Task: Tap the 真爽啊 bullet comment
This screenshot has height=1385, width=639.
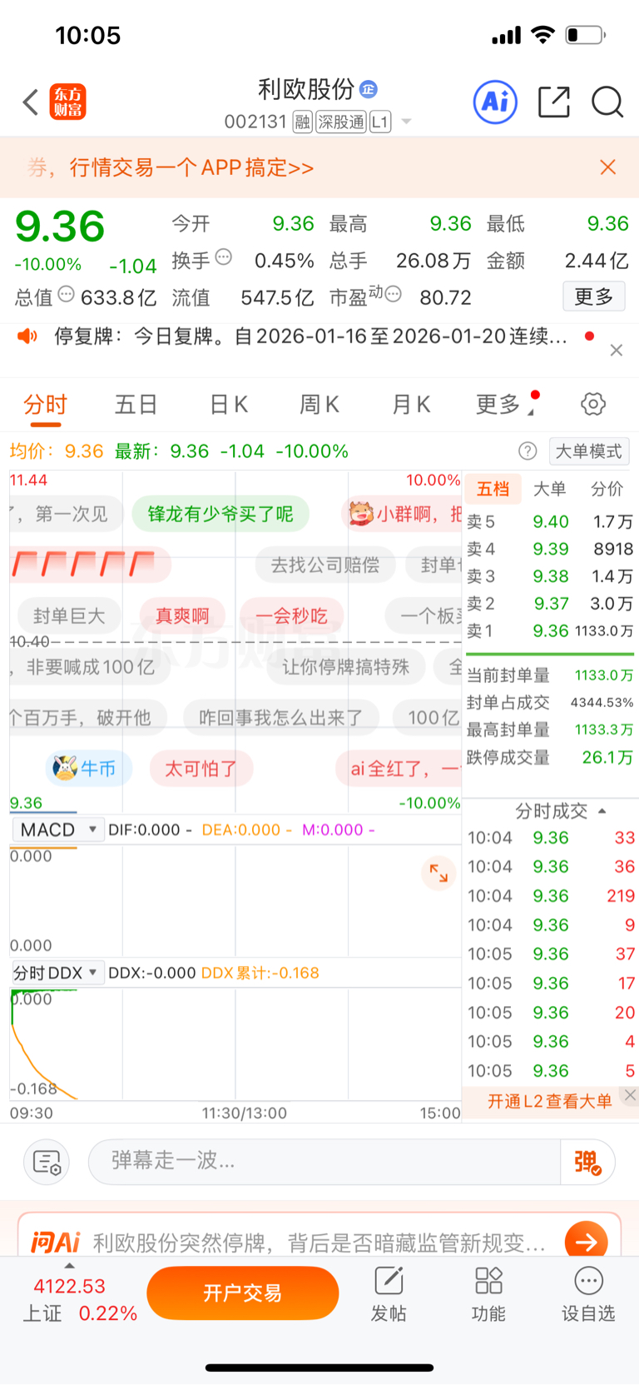Action: coord(182,616)
